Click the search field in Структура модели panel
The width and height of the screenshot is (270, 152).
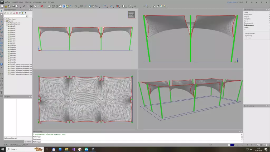click(15, 16)
